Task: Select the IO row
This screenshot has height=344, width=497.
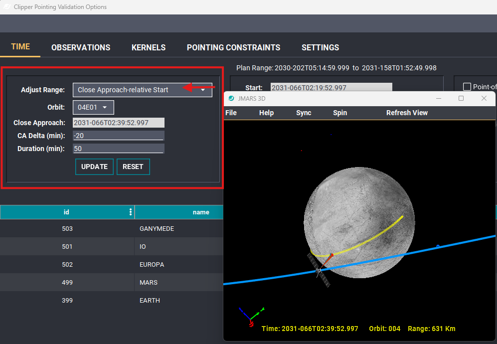Action: pyautogui.click(x=112, y=246)
